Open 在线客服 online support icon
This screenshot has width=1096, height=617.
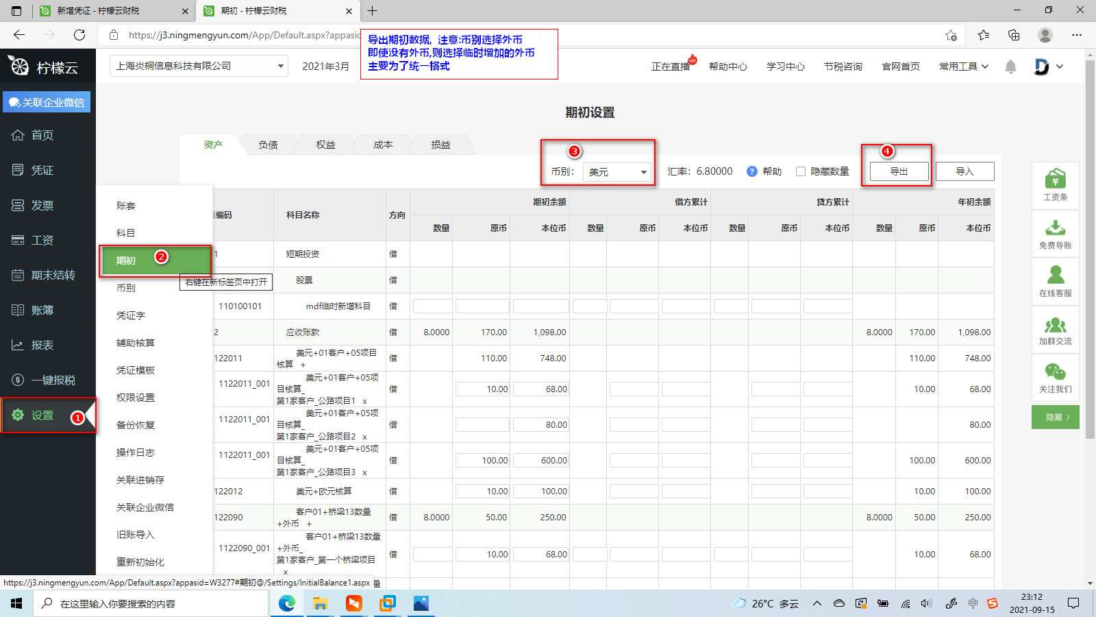pyautogui.click(x=1055, y=276)
